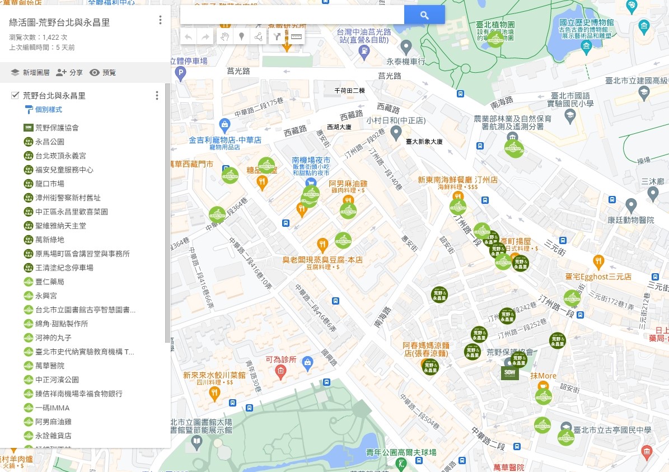Image resolution: width=669 pixels, height=472 pixels.
Task: Select 永昌公園 in the layer list
Action: pyautogui.click(x=50, y=142)
